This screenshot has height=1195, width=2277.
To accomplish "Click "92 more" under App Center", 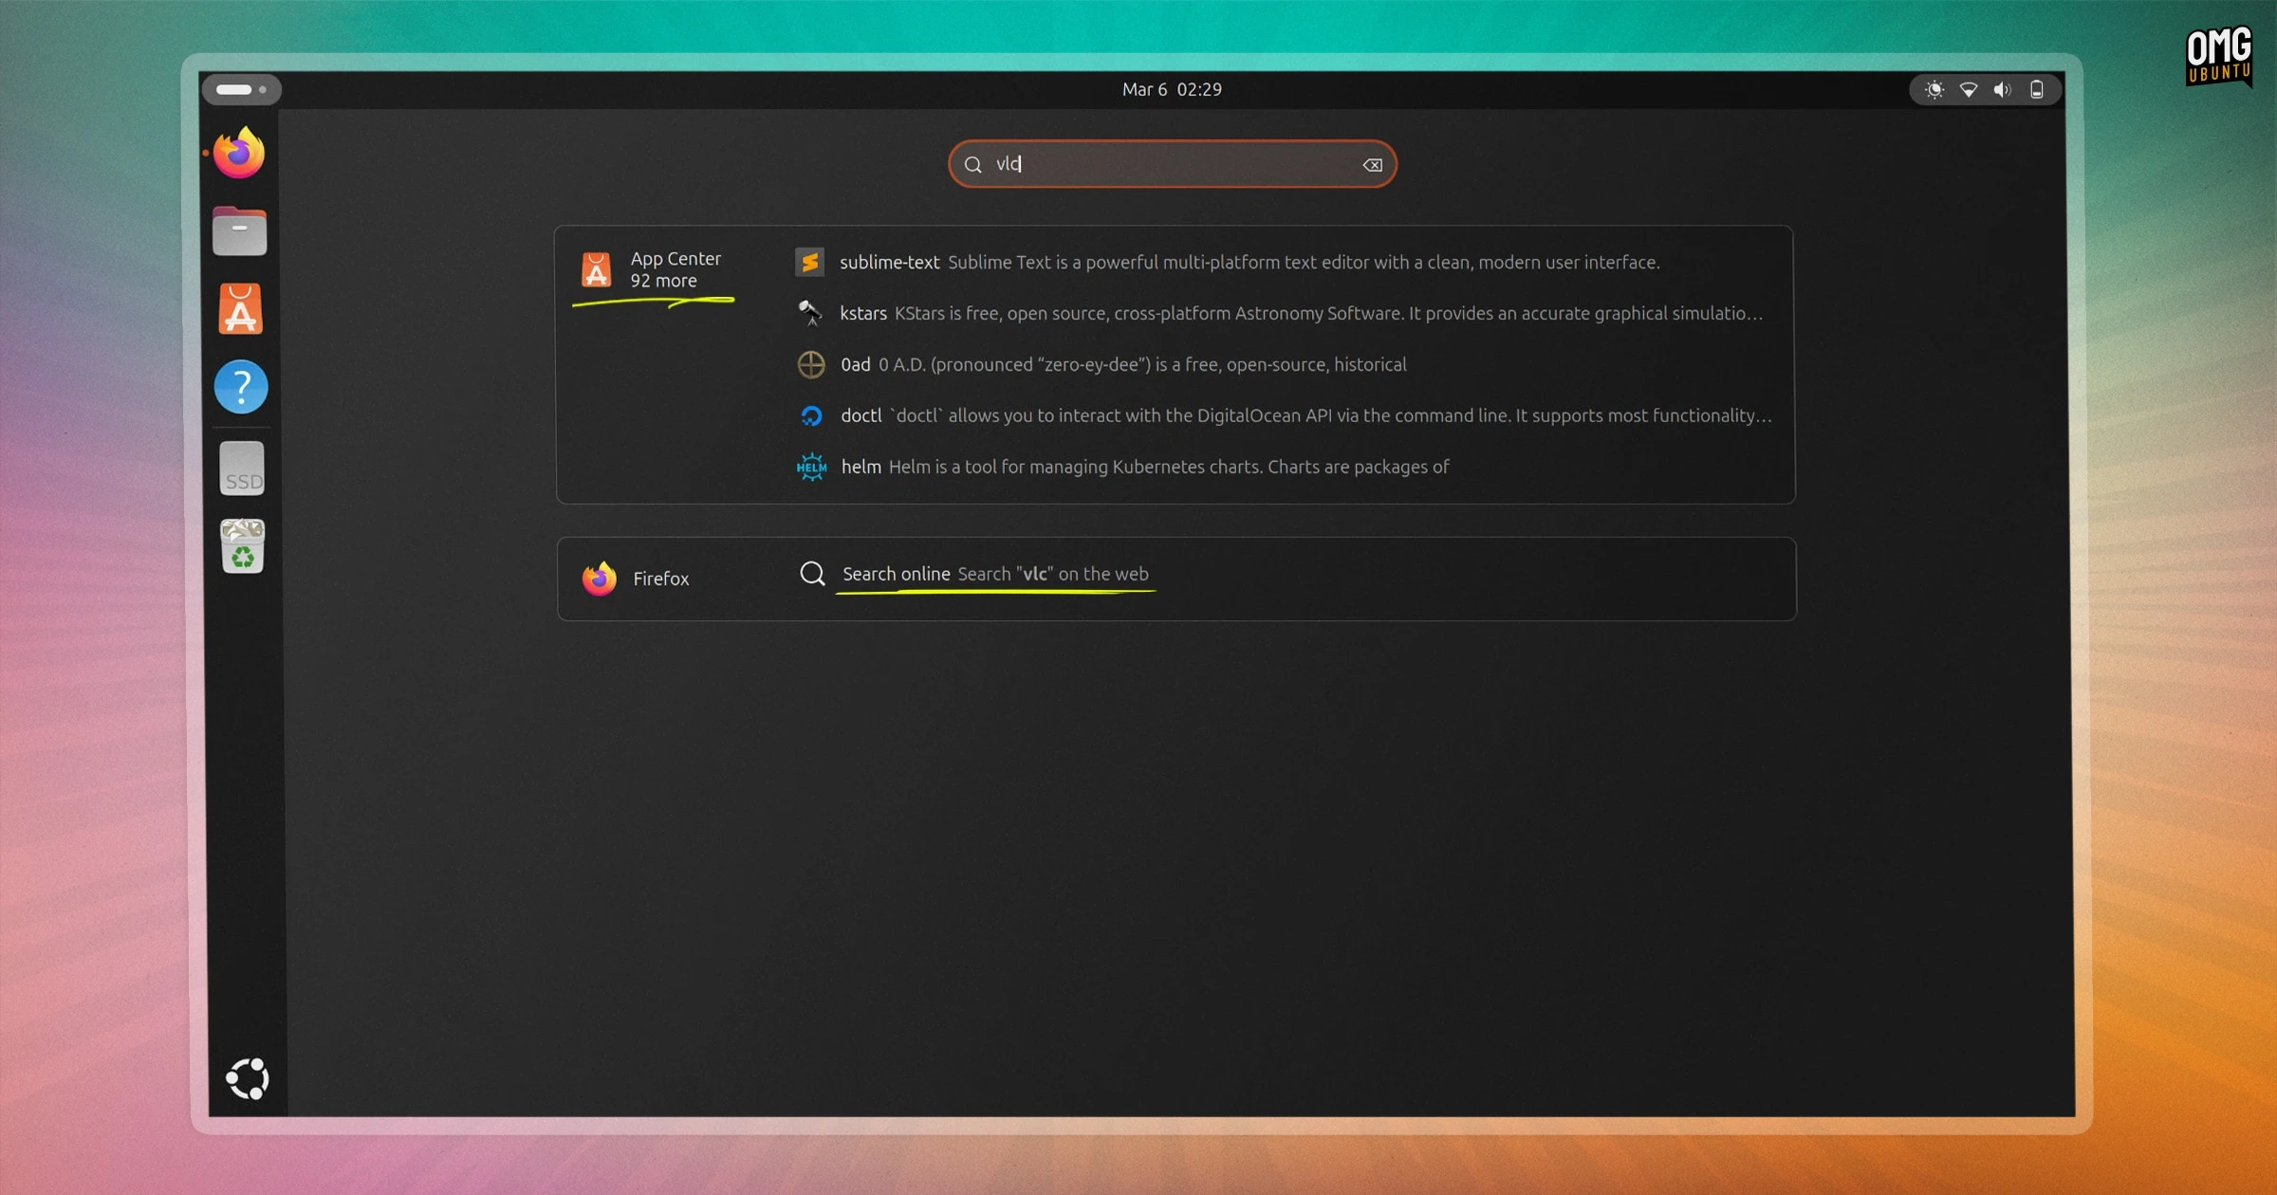I will click(x=664, y=280).
